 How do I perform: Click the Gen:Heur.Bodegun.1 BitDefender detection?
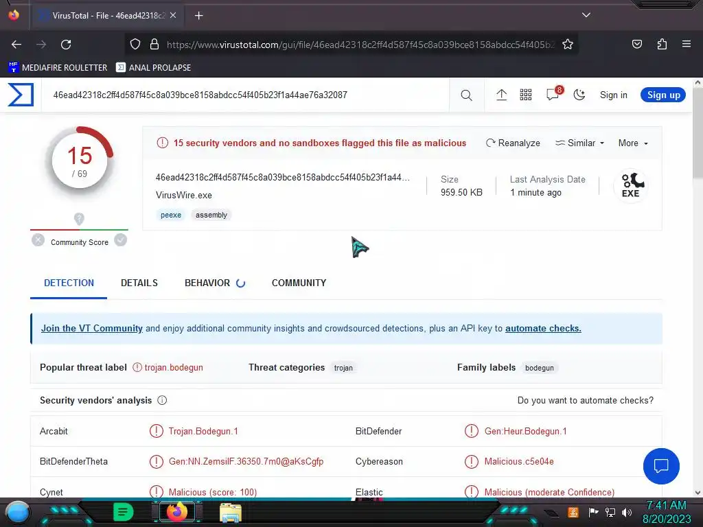pos(525,431)
